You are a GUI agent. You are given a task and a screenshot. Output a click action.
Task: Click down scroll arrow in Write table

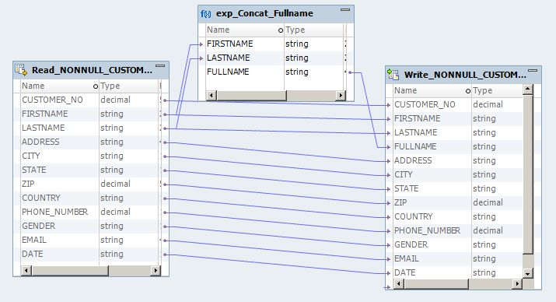(x=528, y=273)
